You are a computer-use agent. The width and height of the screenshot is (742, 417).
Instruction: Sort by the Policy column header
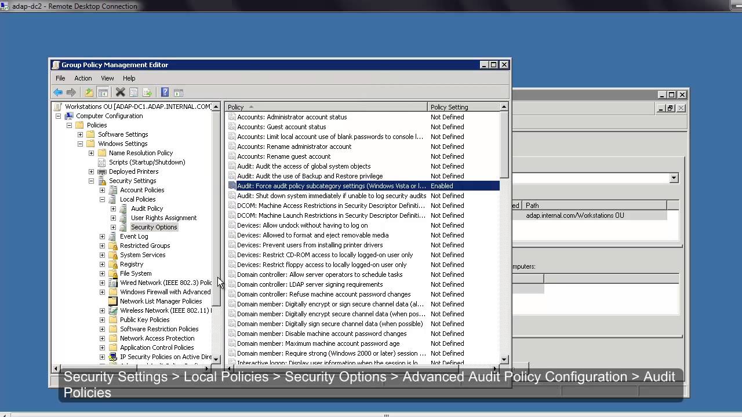(326, 107)
